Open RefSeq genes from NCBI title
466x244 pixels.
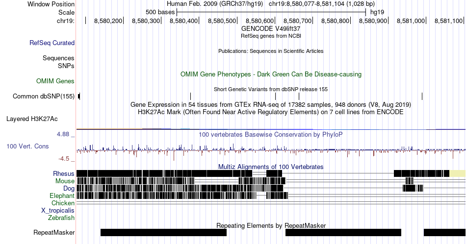(x=271, y=36)
